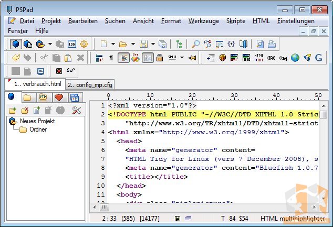
Task: Click horizontal scrollbar thumb in editor
Action: point(105,207)
